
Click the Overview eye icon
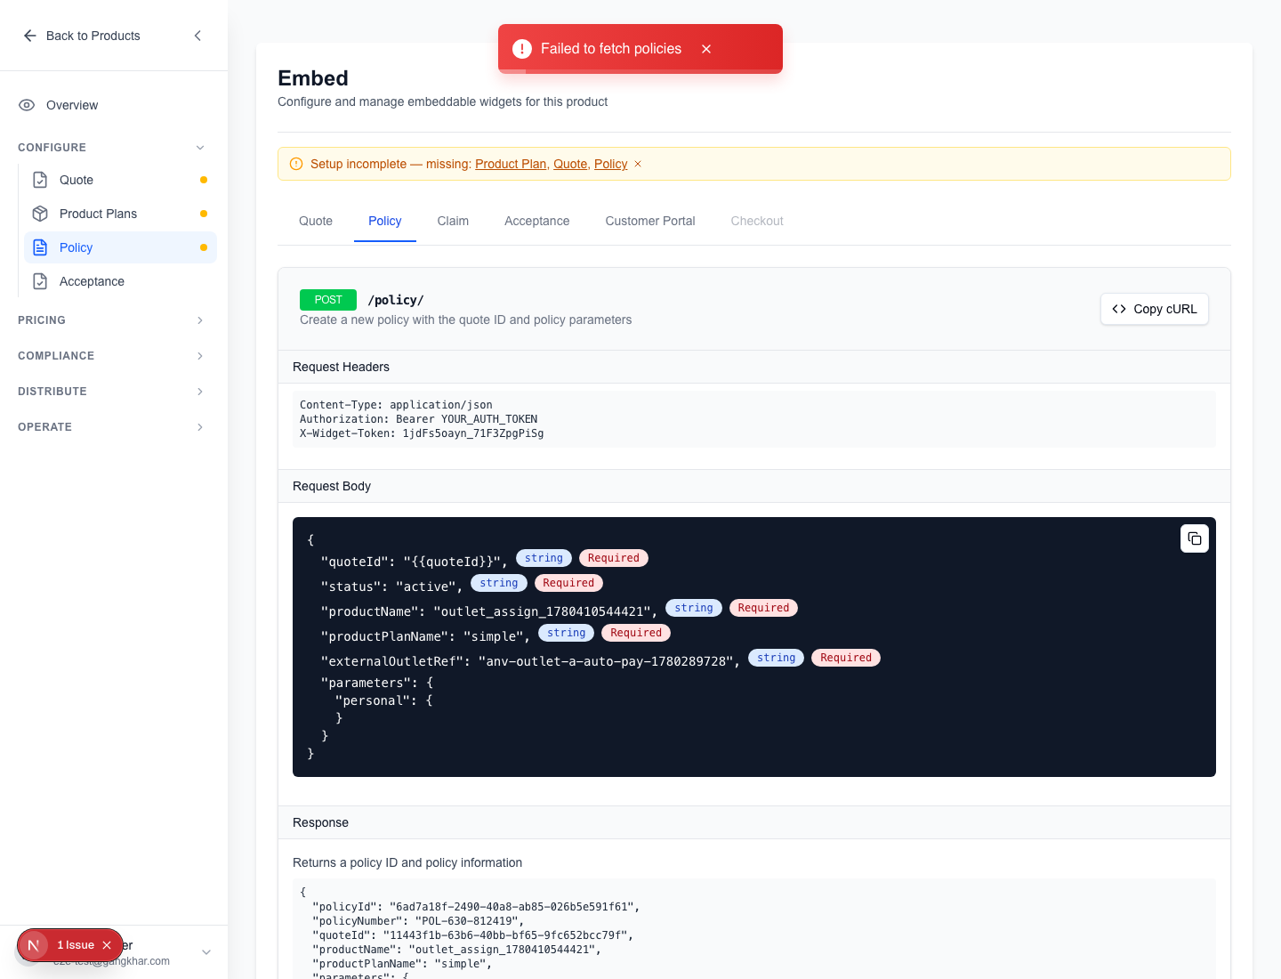click(x=27, y=105)
